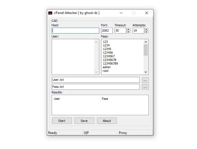
Task: Click inside the Host input field
Action: tap(75, 31)
